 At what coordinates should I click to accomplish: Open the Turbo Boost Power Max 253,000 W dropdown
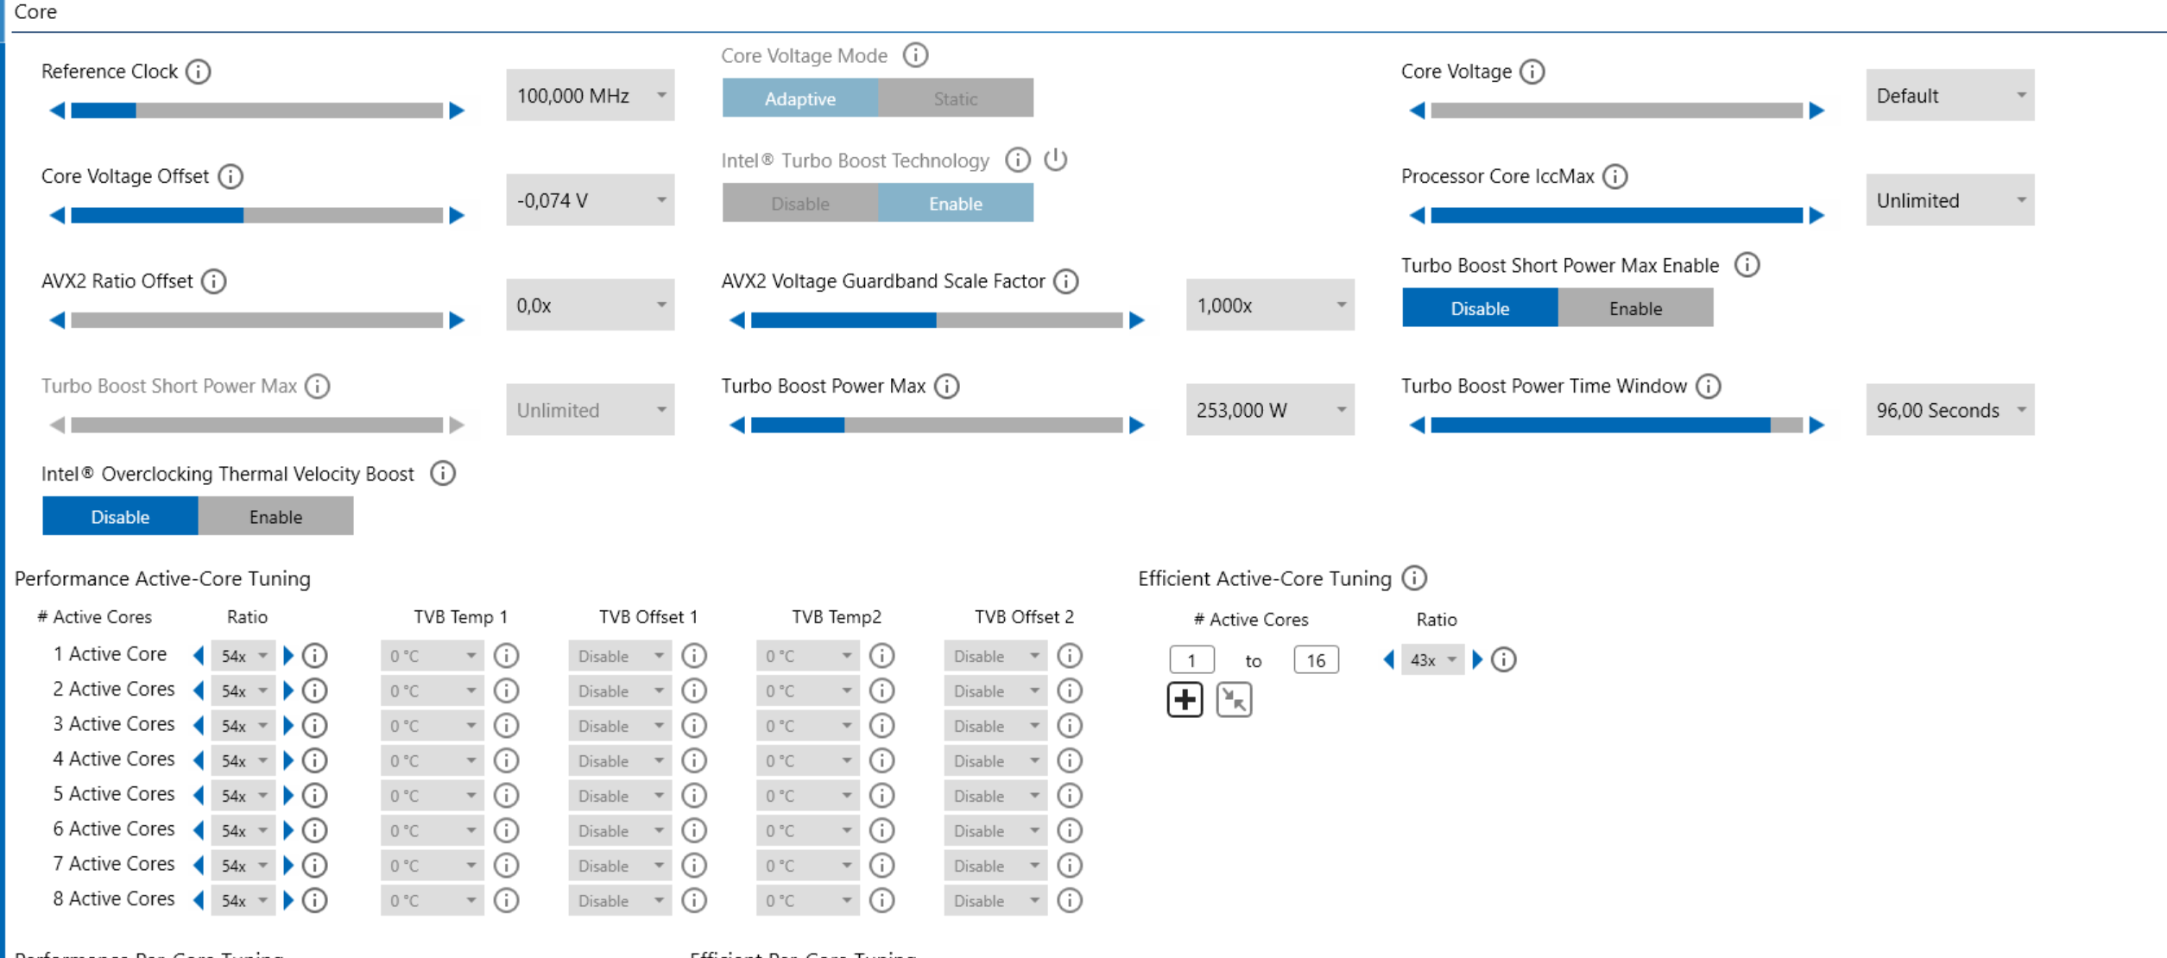coord(1269,411)
